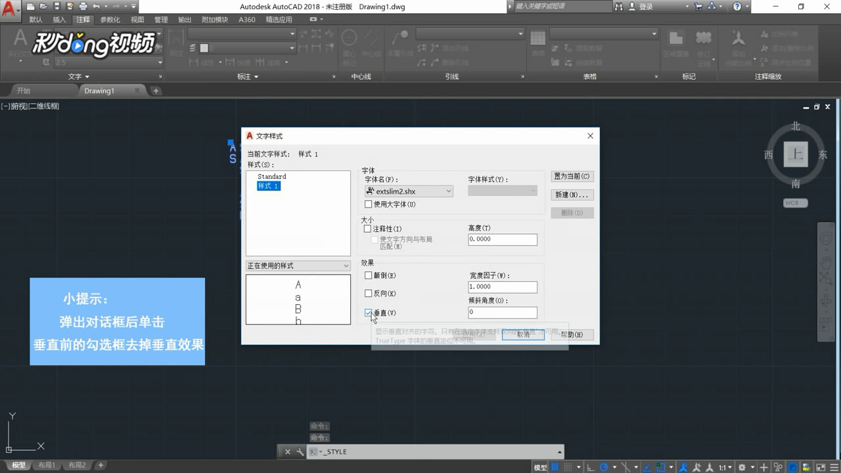Click the Plot printer icon in Quick Access toolbar
Image resolution: width=841 pixels, height=473 pixels.
tap(83, 7)
